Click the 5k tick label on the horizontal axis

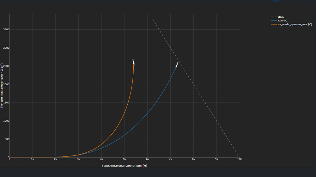[125, 159]
